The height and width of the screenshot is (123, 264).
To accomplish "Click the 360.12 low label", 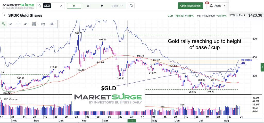I will [7, 93].
